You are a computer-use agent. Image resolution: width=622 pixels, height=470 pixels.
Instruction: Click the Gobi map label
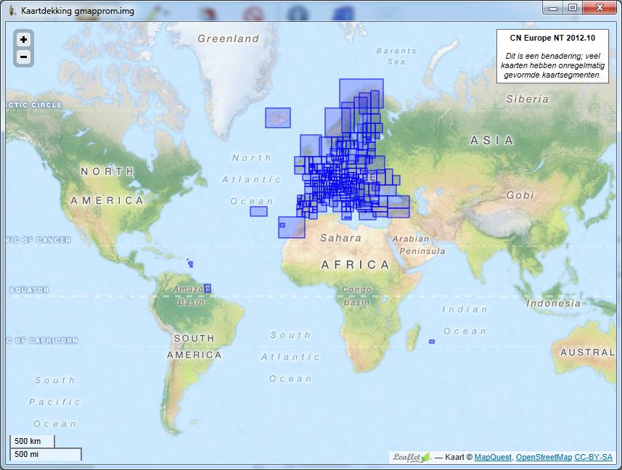pos(520,195)
